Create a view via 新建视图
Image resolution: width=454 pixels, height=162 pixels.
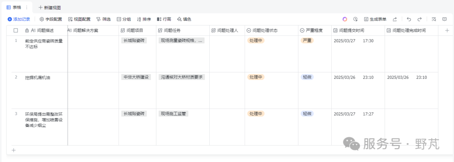pyautogui.click(x=50, y=8)
